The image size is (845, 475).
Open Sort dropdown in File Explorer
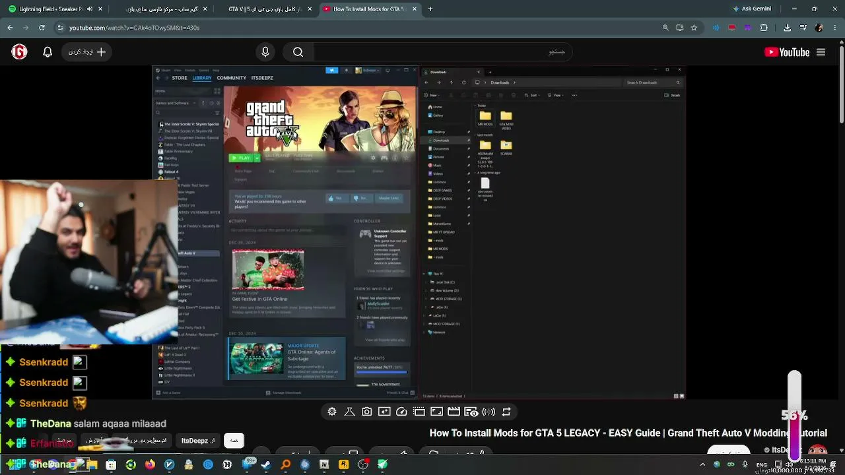pos(533,95)
